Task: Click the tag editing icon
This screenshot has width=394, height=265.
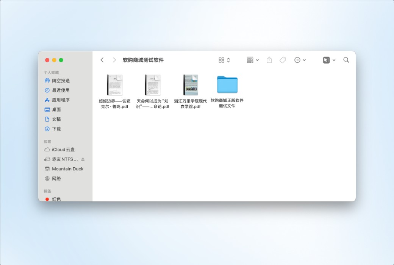Action: coord(283,60)
